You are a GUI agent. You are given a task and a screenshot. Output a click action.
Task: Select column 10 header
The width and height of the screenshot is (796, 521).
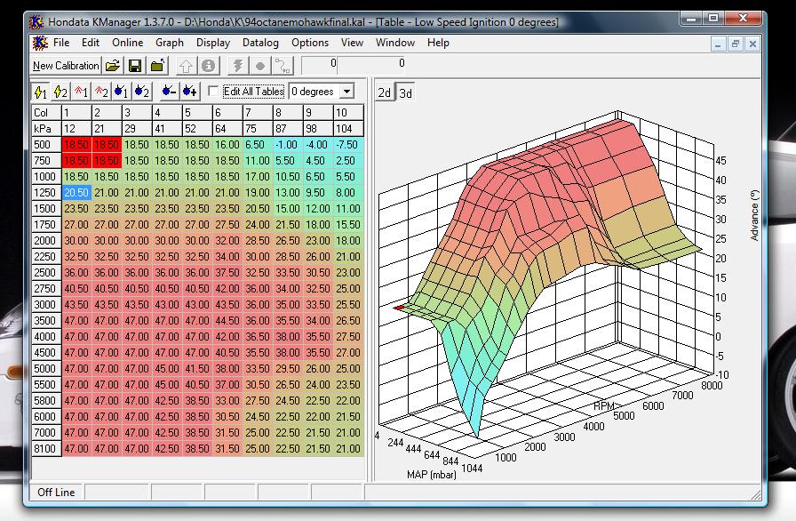pyautogui.click(x=348, y=112)
